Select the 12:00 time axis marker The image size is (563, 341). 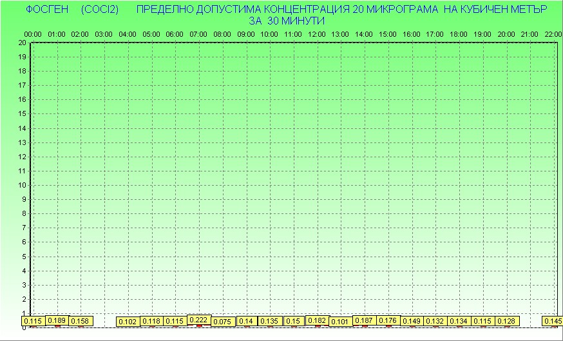(316, 34)
